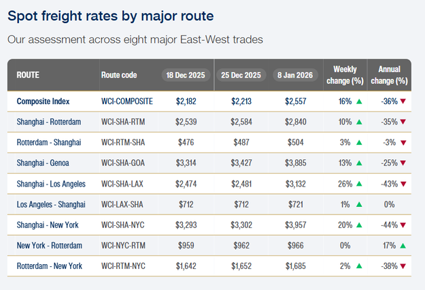
Task: Select the 25 Dec 2025 date column header
Action: 241,75
